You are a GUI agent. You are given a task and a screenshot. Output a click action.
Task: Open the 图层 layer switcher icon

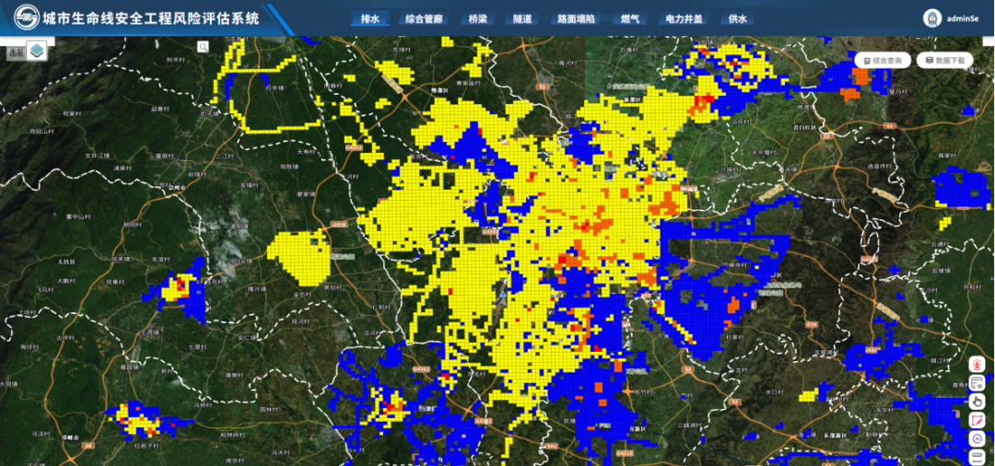[35, 51]
